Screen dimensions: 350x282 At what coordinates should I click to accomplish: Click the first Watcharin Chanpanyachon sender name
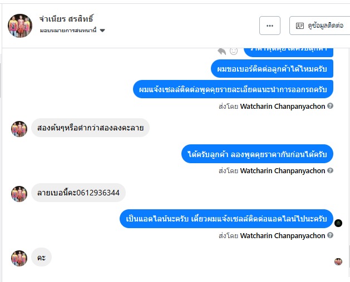click(x=282, y=106)
